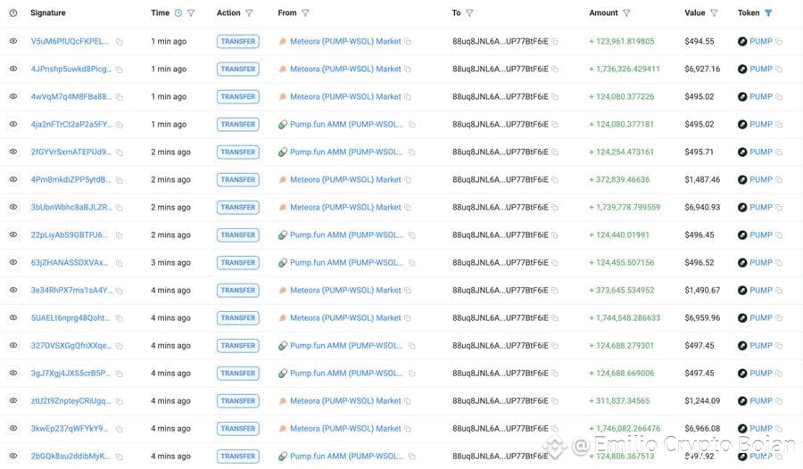Copy signature V5uM6PfUQcFKPEL
Screen dimensions: 803x469
[x=119, y=42]
